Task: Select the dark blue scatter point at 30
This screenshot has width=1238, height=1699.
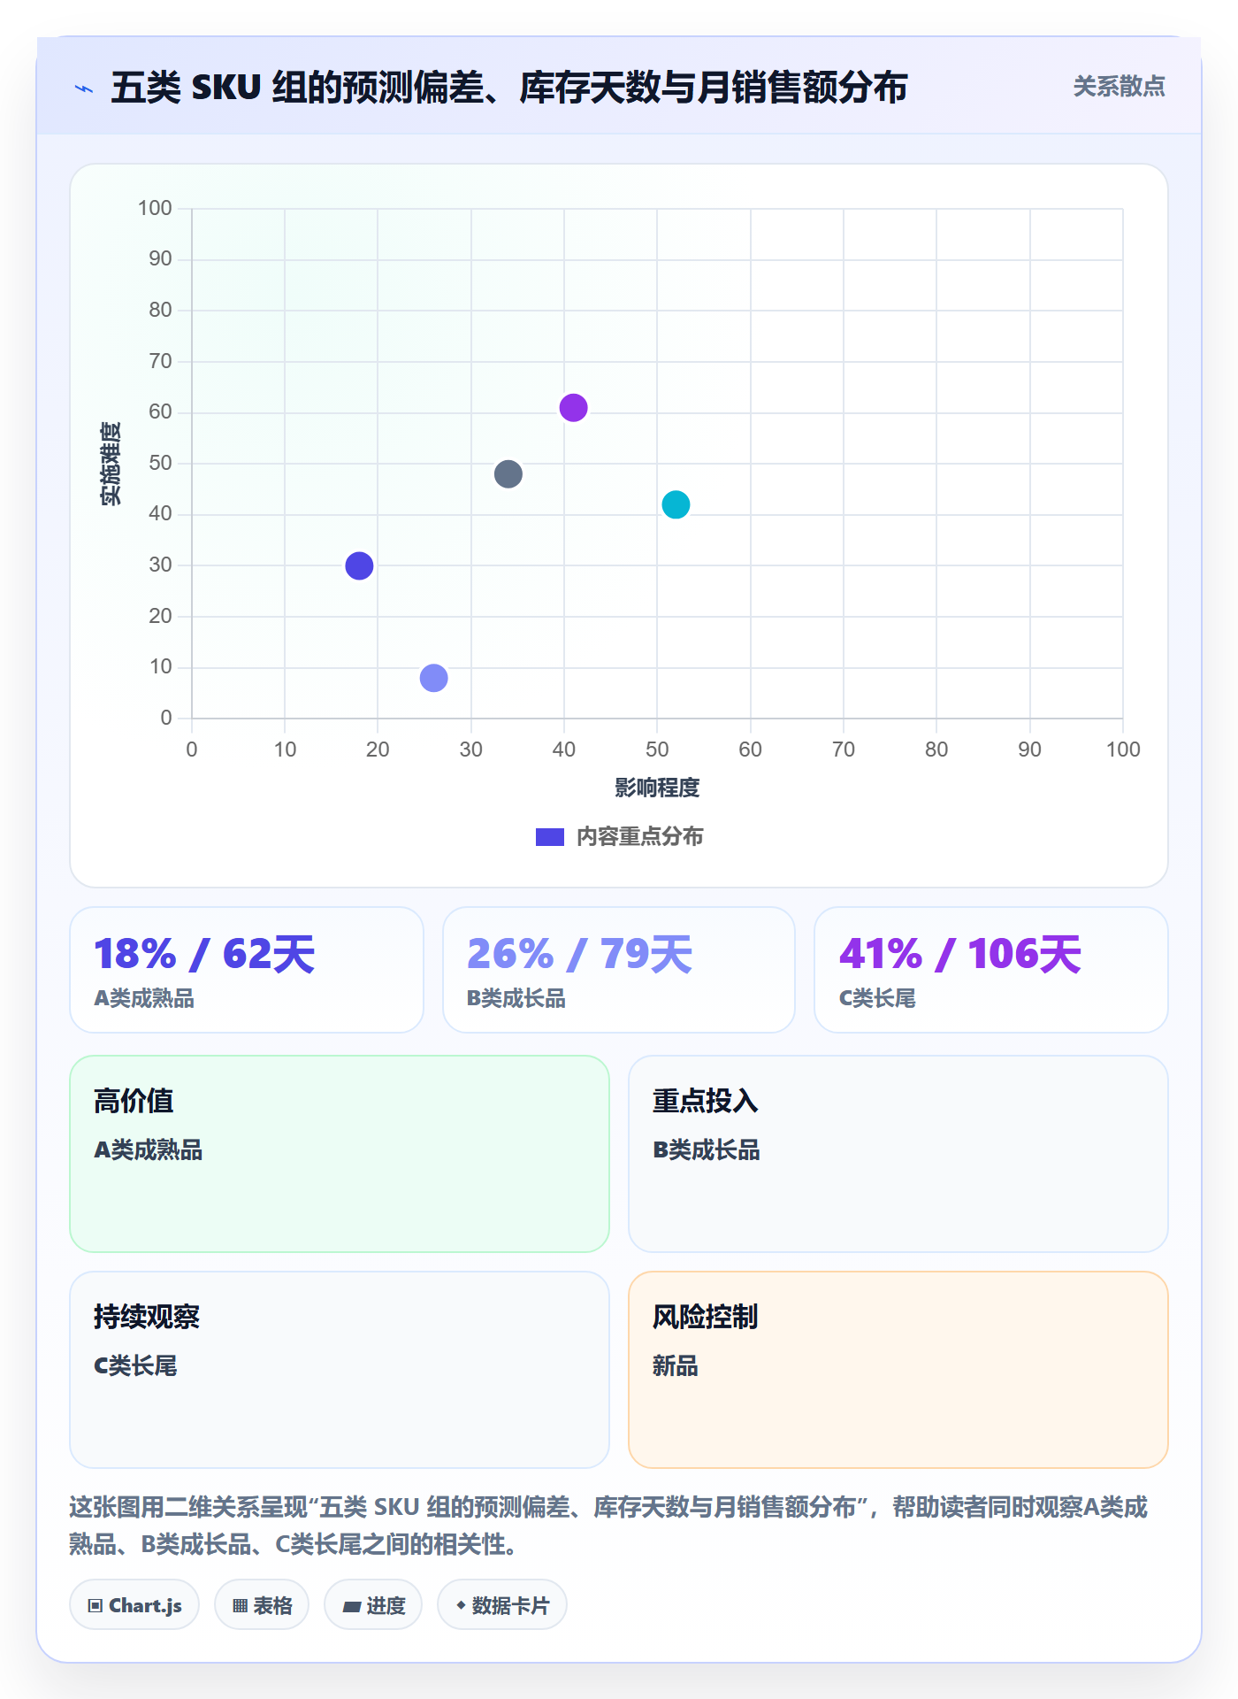Action: click(x=359, y=565)
